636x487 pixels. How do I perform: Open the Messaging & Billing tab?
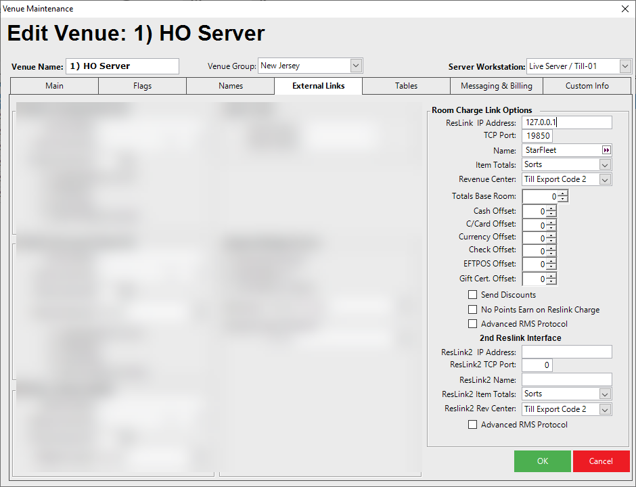tap(497, 86)
